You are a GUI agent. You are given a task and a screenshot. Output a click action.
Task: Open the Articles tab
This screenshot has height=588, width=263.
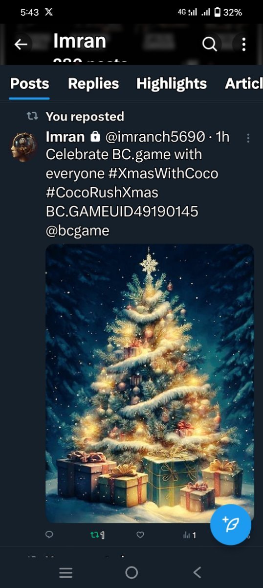244,84
